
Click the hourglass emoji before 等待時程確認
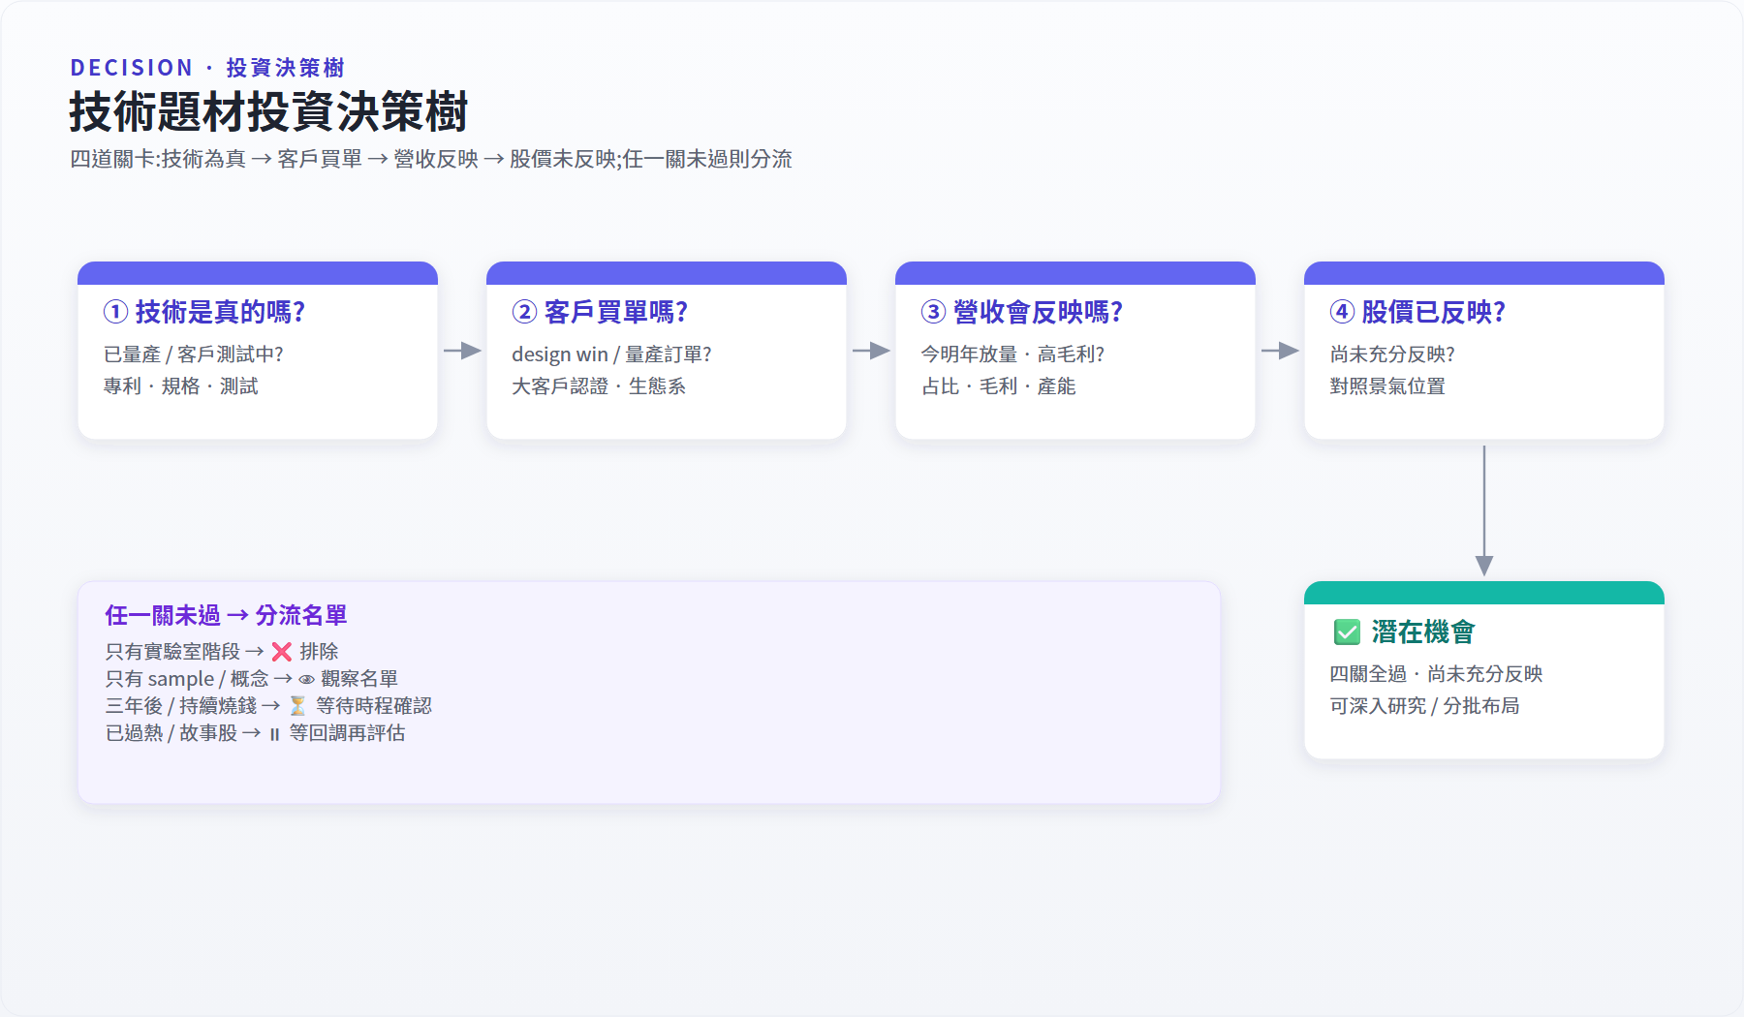297,706
